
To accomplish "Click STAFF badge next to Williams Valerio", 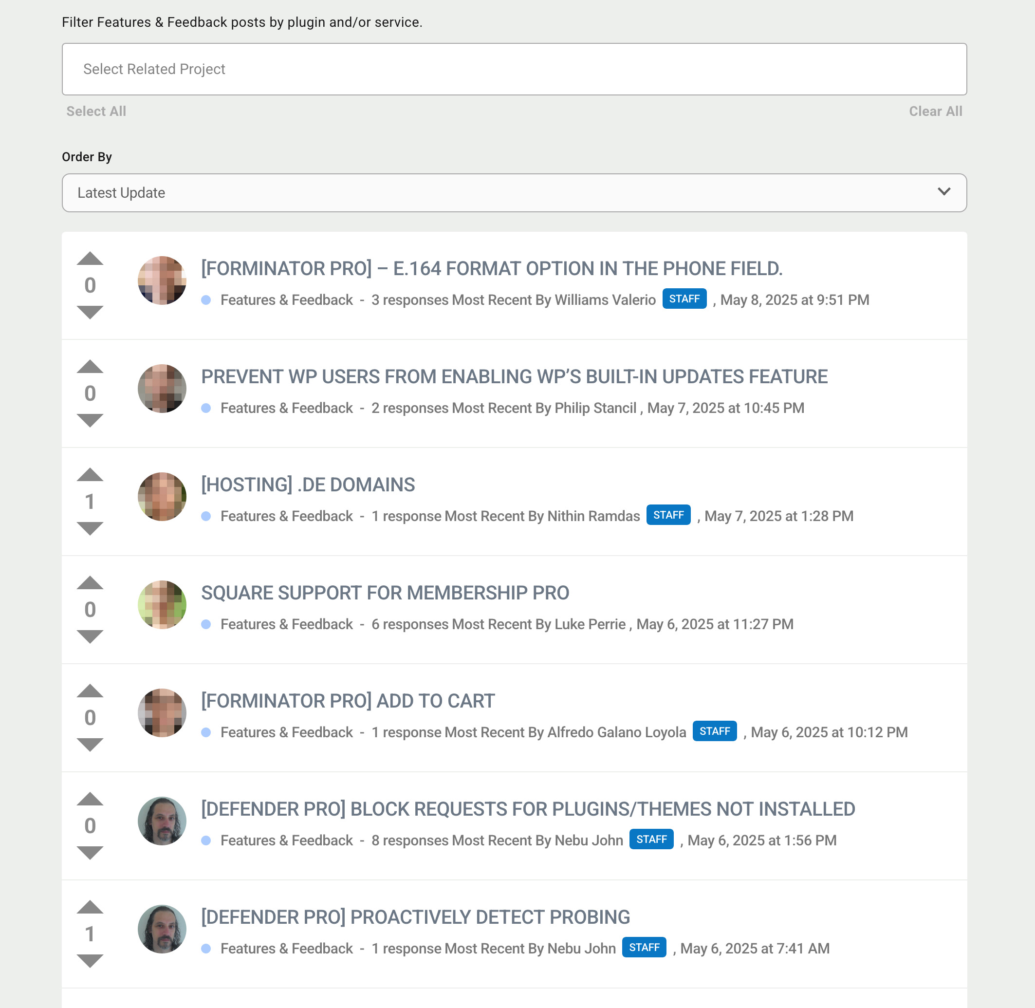I will point(684,299).
